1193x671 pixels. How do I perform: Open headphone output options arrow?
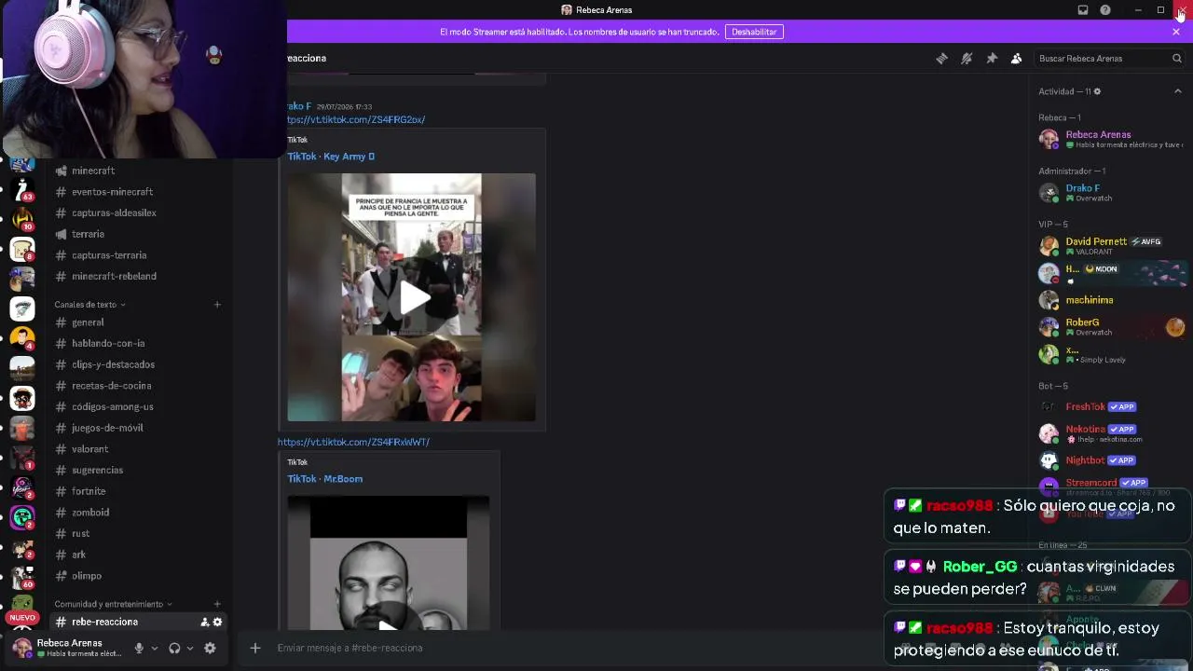click(190, 648)
